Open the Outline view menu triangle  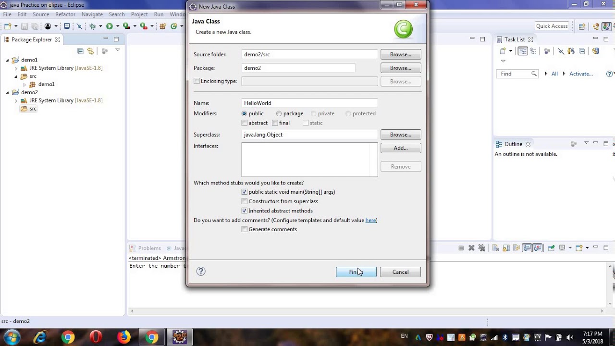(586, 143)
